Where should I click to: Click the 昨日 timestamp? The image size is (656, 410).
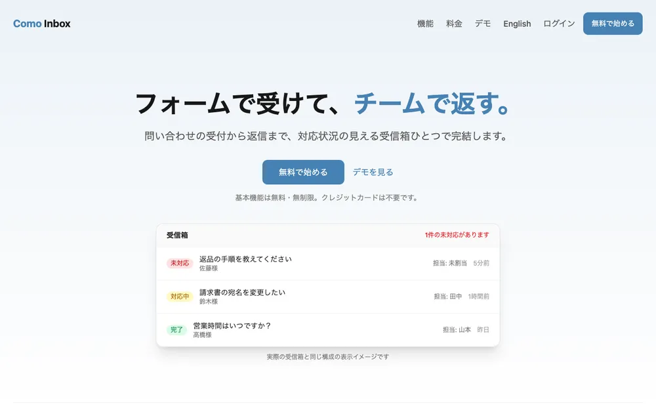point(483,330)
